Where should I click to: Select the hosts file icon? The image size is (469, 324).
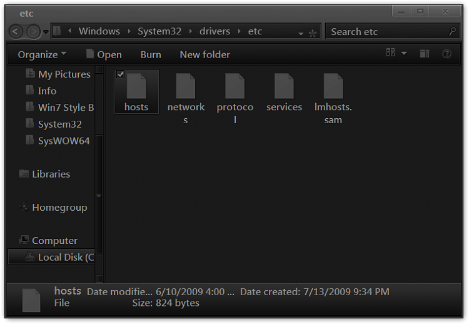136,86
